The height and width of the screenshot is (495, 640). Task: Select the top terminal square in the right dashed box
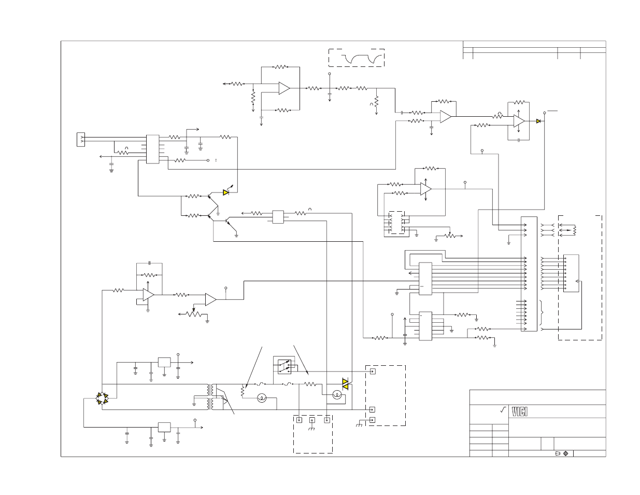372,372
